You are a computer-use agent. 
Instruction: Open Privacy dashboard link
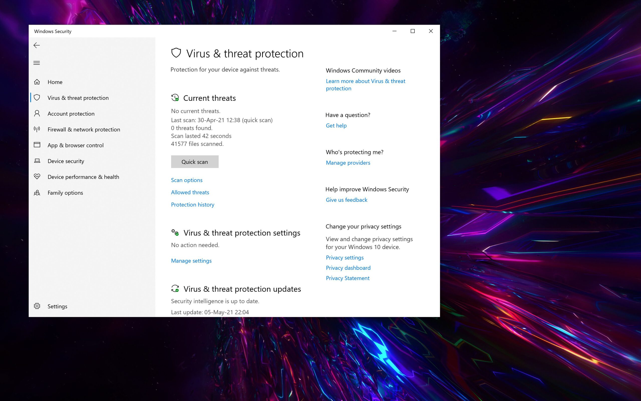click(348, 268)
